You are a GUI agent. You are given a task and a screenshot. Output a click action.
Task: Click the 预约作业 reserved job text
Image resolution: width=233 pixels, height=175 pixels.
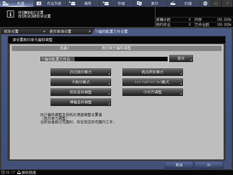163,25
